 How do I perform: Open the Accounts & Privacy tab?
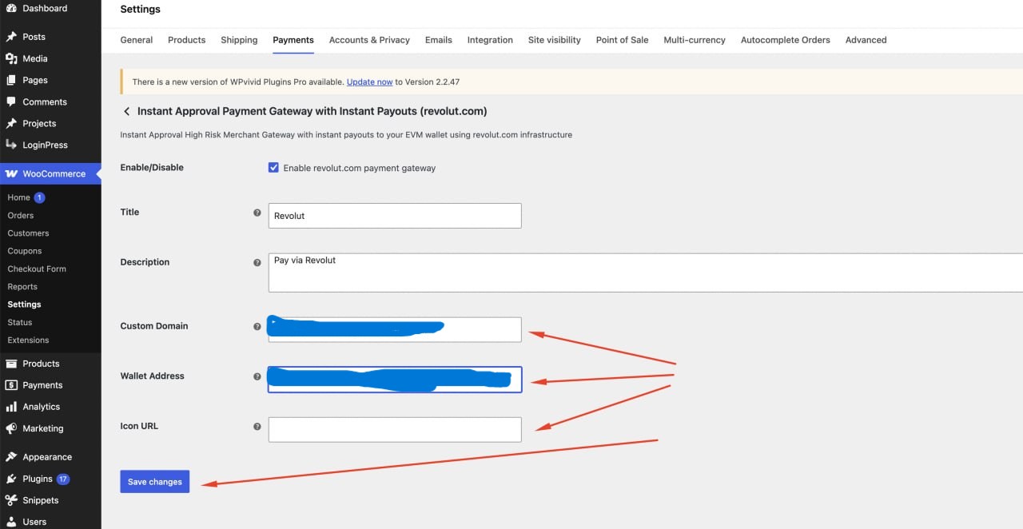(x=369, y=40)
